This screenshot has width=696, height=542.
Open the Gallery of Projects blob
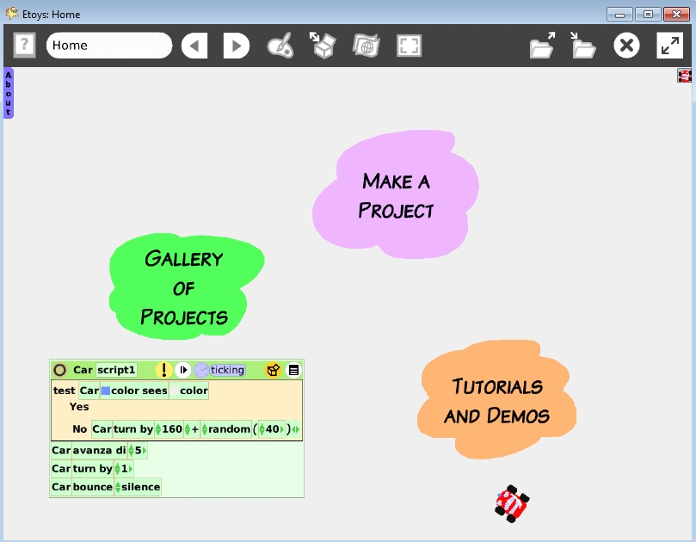point(186,286)
